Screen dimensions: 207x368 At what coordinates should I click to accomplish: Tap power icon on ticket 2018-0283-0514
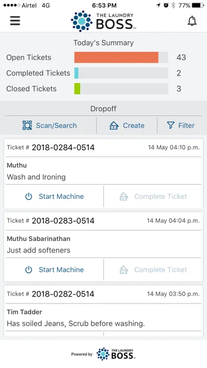click(x=29, y=270)
